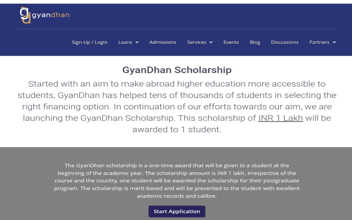
Task: Select the Loans menu item
Action: click(x=125, y=42)
